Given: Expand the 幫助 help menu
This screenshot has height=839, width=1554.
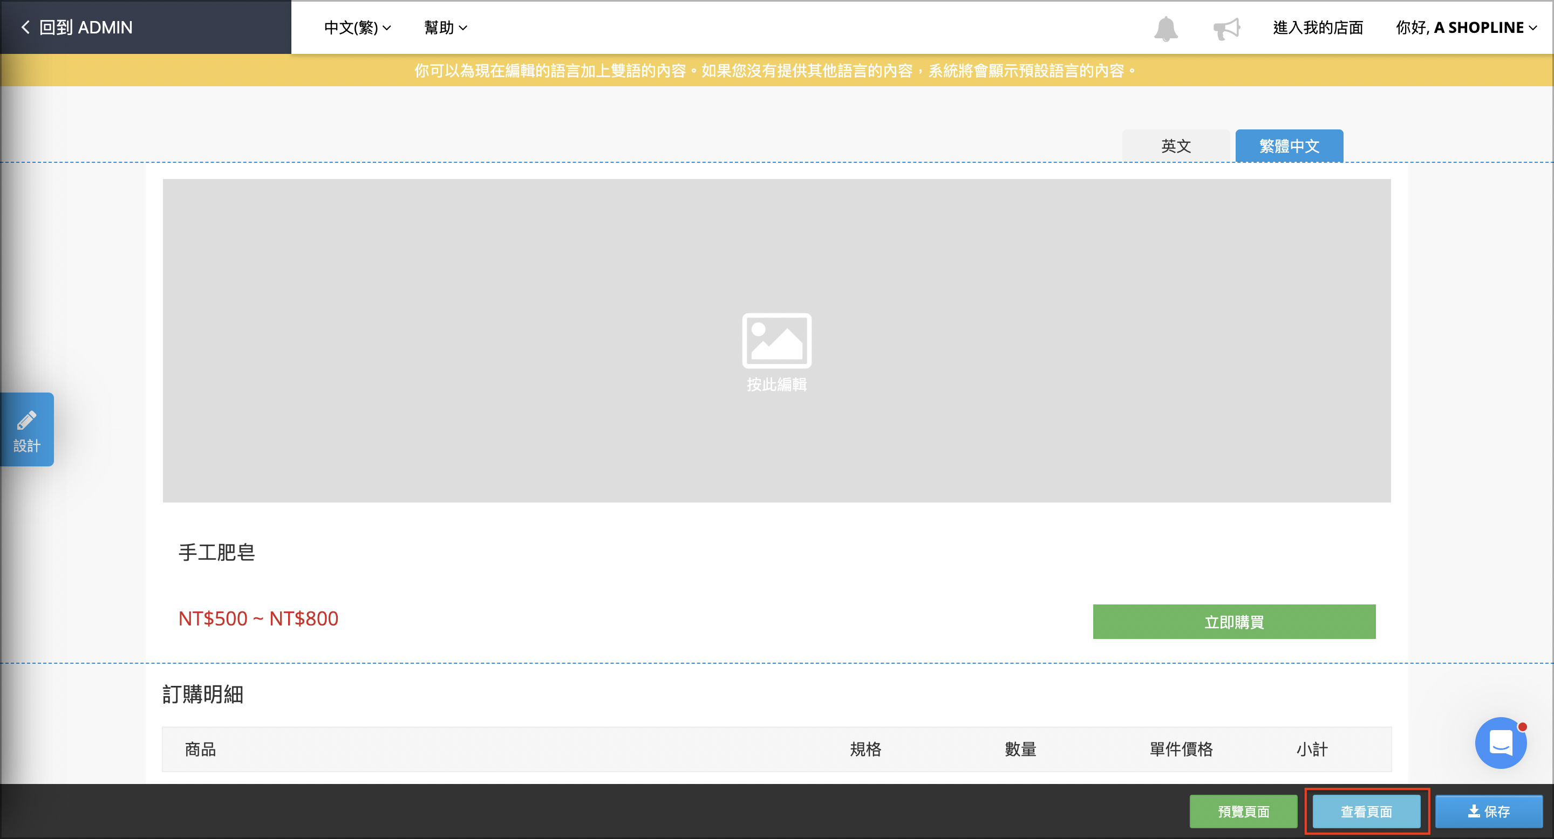Looking at the screenshot, I should pos(445,27).
